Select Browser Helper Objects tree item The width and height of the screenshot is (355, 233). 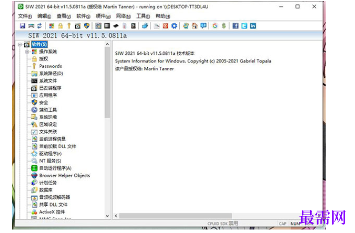tap(65, 176)
